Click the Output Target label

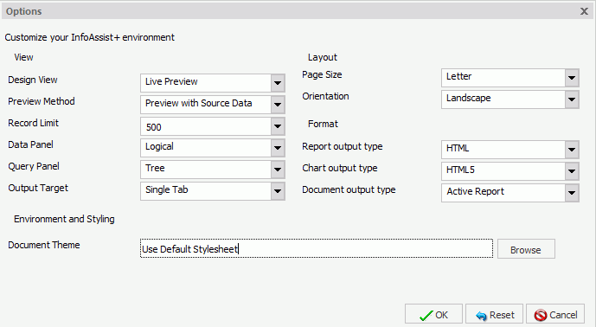(x=38, y=189)
